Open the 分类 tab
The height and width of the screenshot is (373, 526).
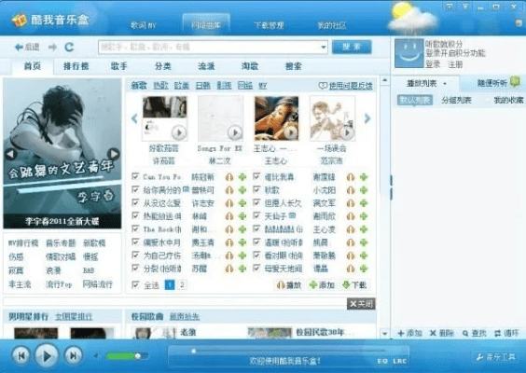pos(163,66)
